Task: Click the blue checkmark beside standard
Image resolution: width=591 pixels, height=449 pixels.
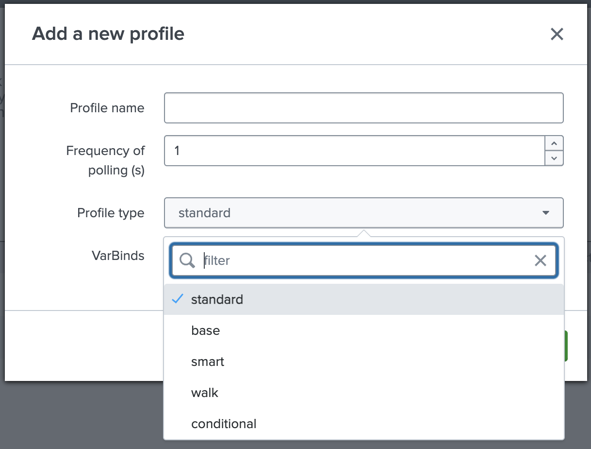Action: pos(178,299)
